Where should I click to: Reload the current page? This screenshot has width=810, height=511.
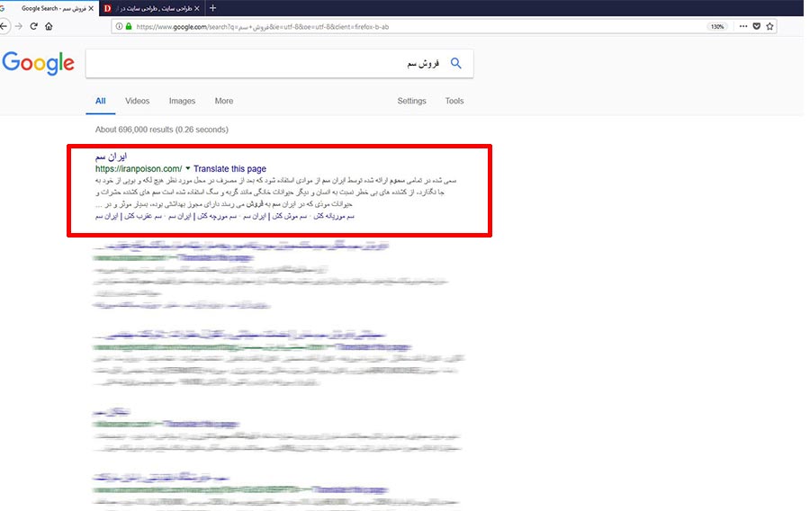coord(33,26)
